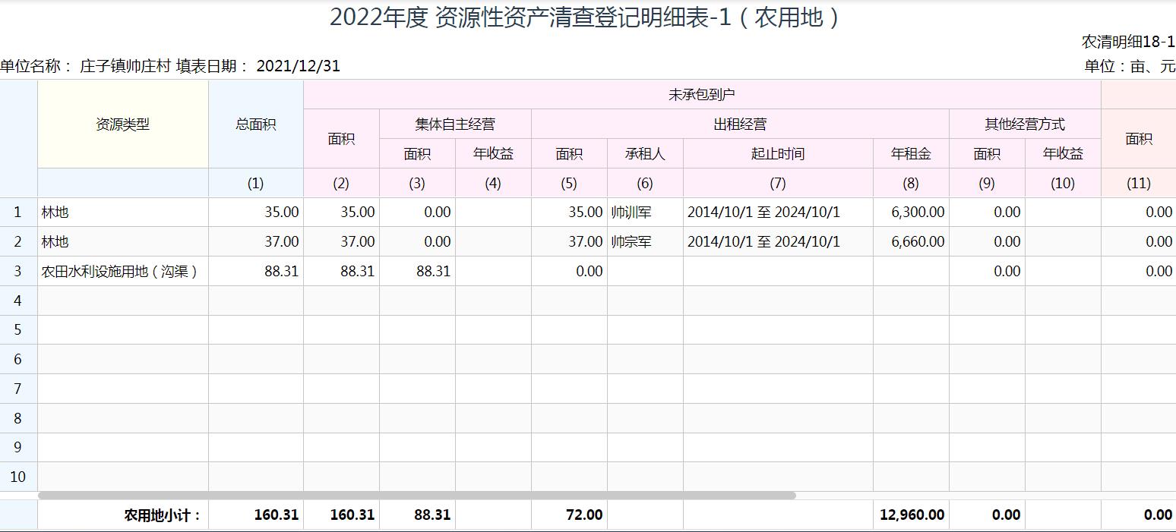The image size is (1176, 532).
Task: Click the 其他经营方式 group header
Action: [1024, 124]
